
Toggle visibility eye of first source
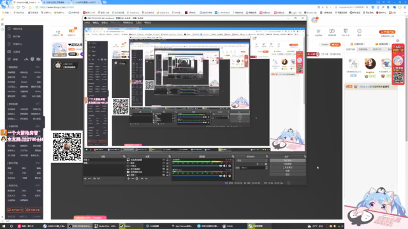(164, 160)
